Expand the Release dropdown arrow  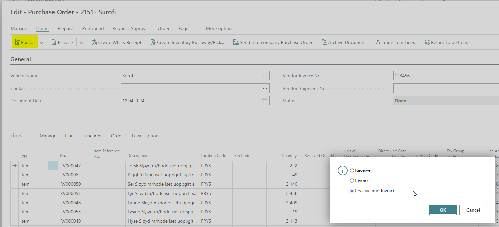(82, 42)
